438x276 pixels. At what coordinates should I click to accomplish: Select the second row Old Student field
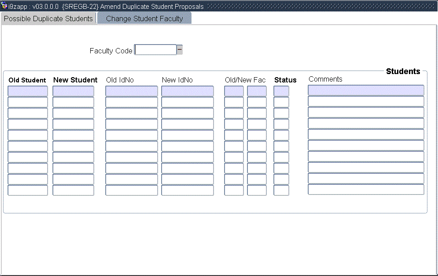coord(28,102)
